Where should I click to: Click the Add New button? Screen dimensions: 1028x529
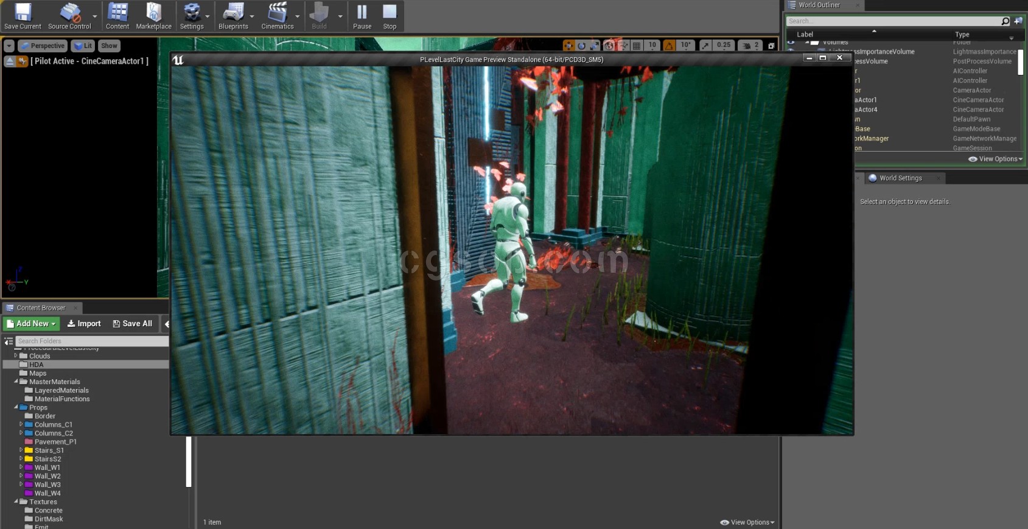(x=32, y=324)
